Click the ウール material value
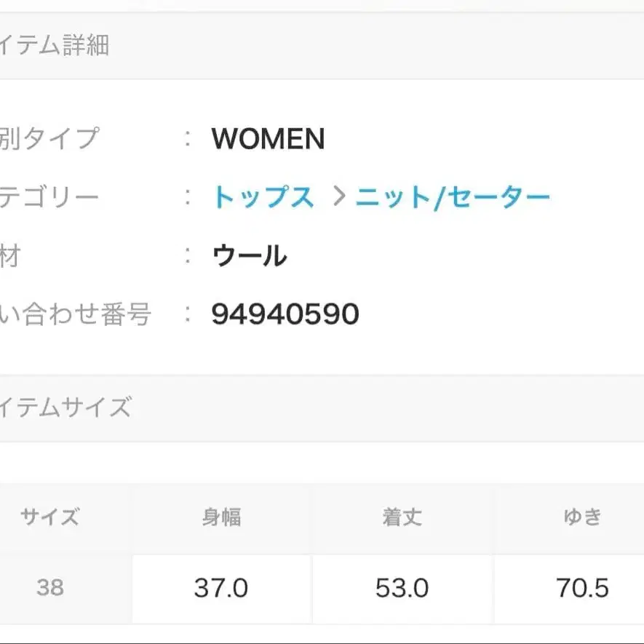 point(248,255)
